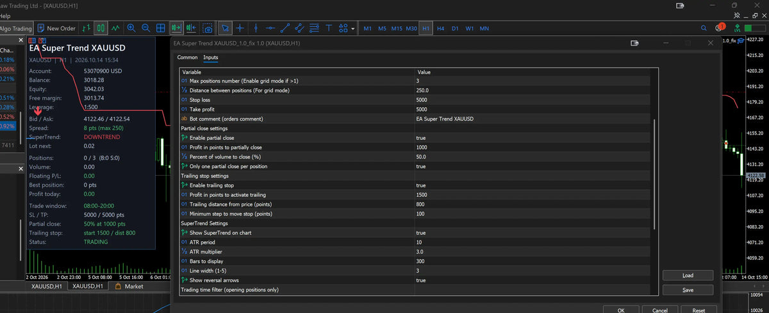Viewport: 769px width, 313px height.
Task: Zoom in on the chart
Action: [x=131, y=28]
